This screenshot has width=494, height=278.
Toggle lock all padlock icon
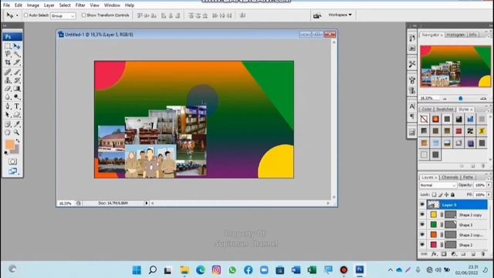click(x=453, y=195)
